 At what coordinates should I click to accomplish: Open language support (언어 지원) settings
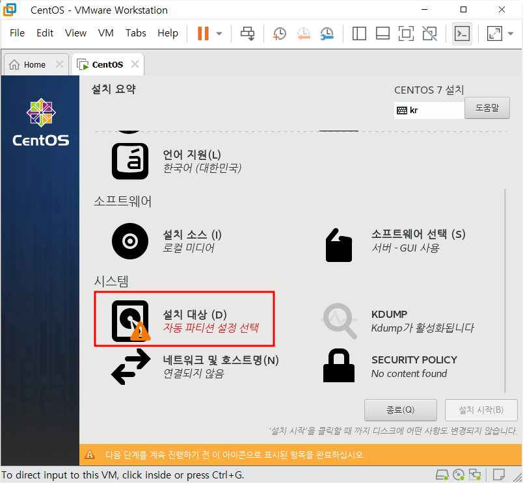pyautogui.click(x=177, y=161)
